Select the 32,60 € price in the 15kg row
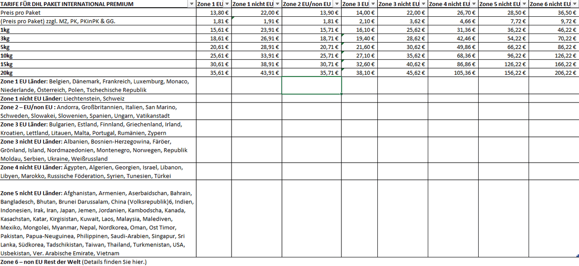 tap(360, 64)
